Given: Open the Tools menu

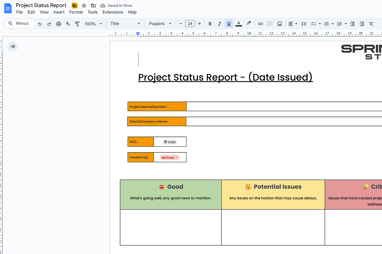Looking at the screenshot, I should click(x=93, y=12).
